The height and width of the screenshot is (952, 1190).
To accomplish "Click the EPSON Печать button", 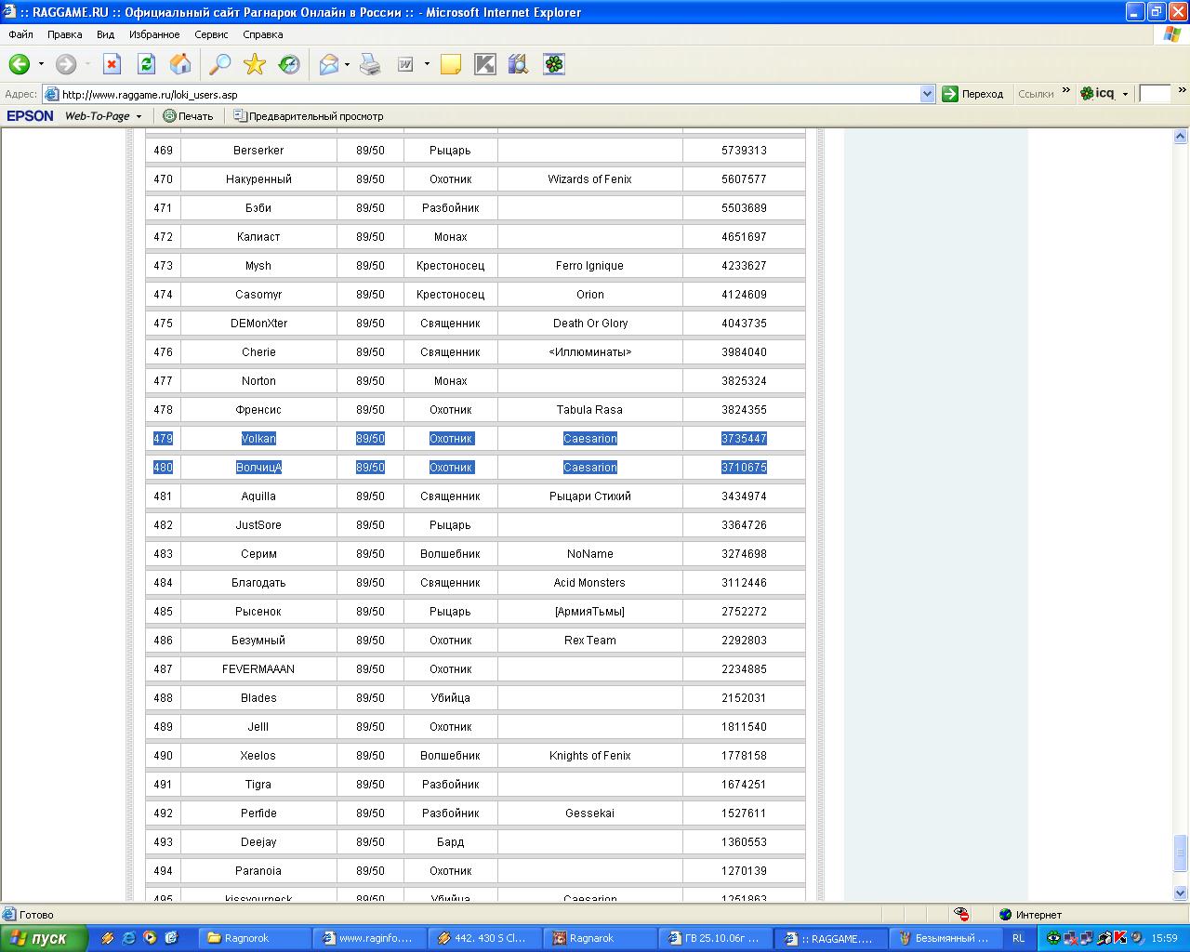I will coord(188,116).
